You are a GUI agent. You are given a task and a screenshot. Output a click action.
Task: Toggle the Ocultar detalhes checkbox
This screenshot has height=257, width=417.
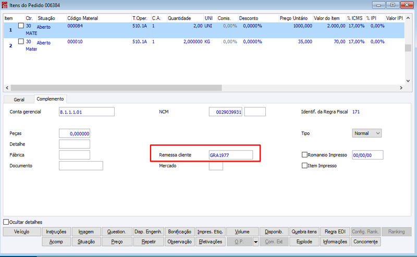click(x=6, y=222)
